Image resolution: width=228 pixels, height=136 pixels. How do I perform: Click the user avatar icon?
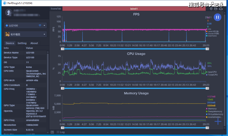coord(9,13)
